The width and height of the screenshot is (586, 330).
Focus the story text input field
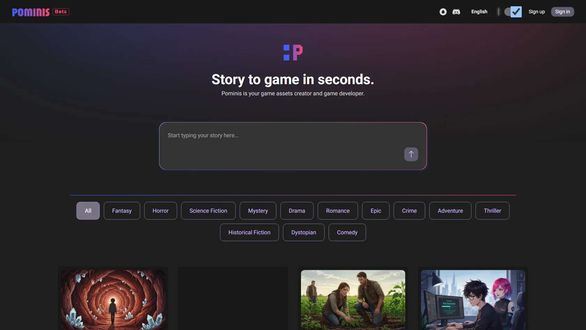coord(293,146)
